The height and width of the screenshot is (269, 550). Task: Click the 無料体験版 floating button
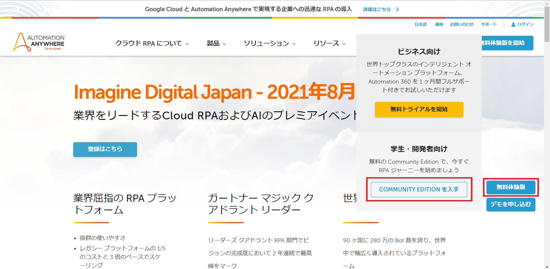click(x=511, y=187)
